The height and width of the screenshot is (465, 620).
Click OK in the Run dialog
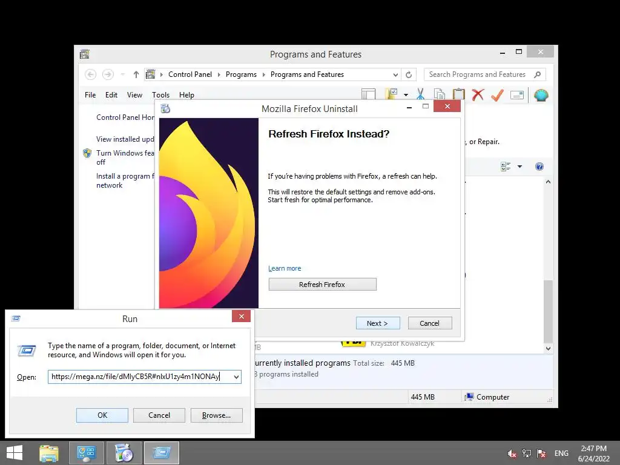tap(102, 415)
